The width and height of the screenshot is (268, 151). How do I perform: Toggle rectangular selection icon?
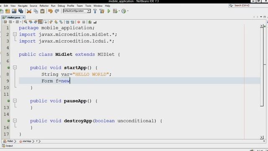pos(45,22)
